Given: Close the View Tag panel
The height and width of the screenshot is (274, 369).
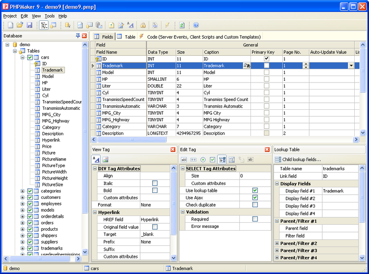Looking at the screenshot, I should 173,149.
